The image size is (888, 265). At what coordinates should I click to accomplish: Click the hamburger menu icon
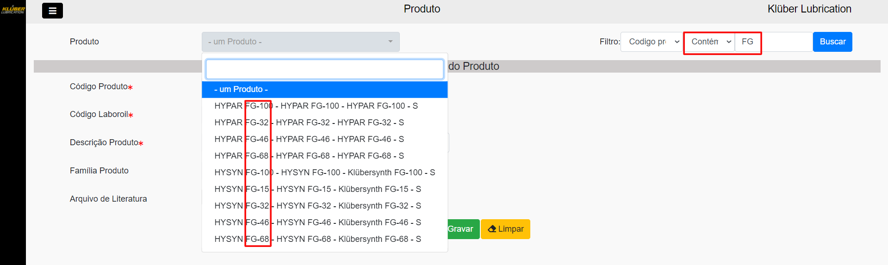[52, 11]
